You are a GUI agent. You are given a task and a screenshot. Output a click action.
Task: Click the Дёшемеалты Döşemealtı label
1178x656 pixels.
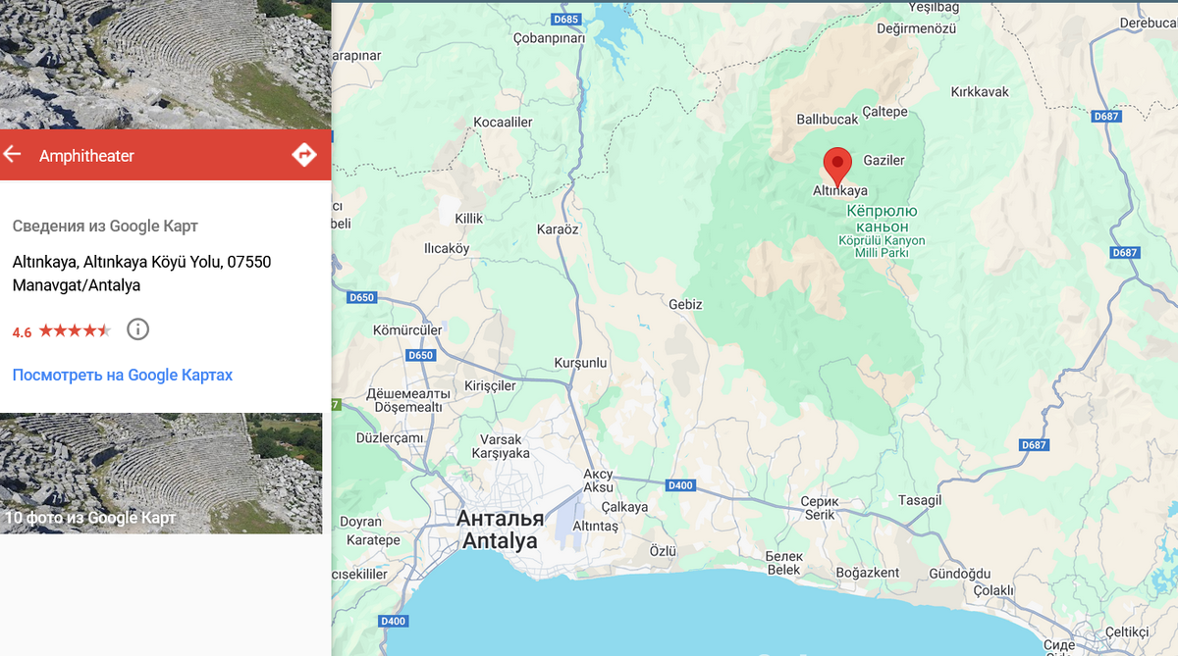pyautogui.click(x=407, y=400)
